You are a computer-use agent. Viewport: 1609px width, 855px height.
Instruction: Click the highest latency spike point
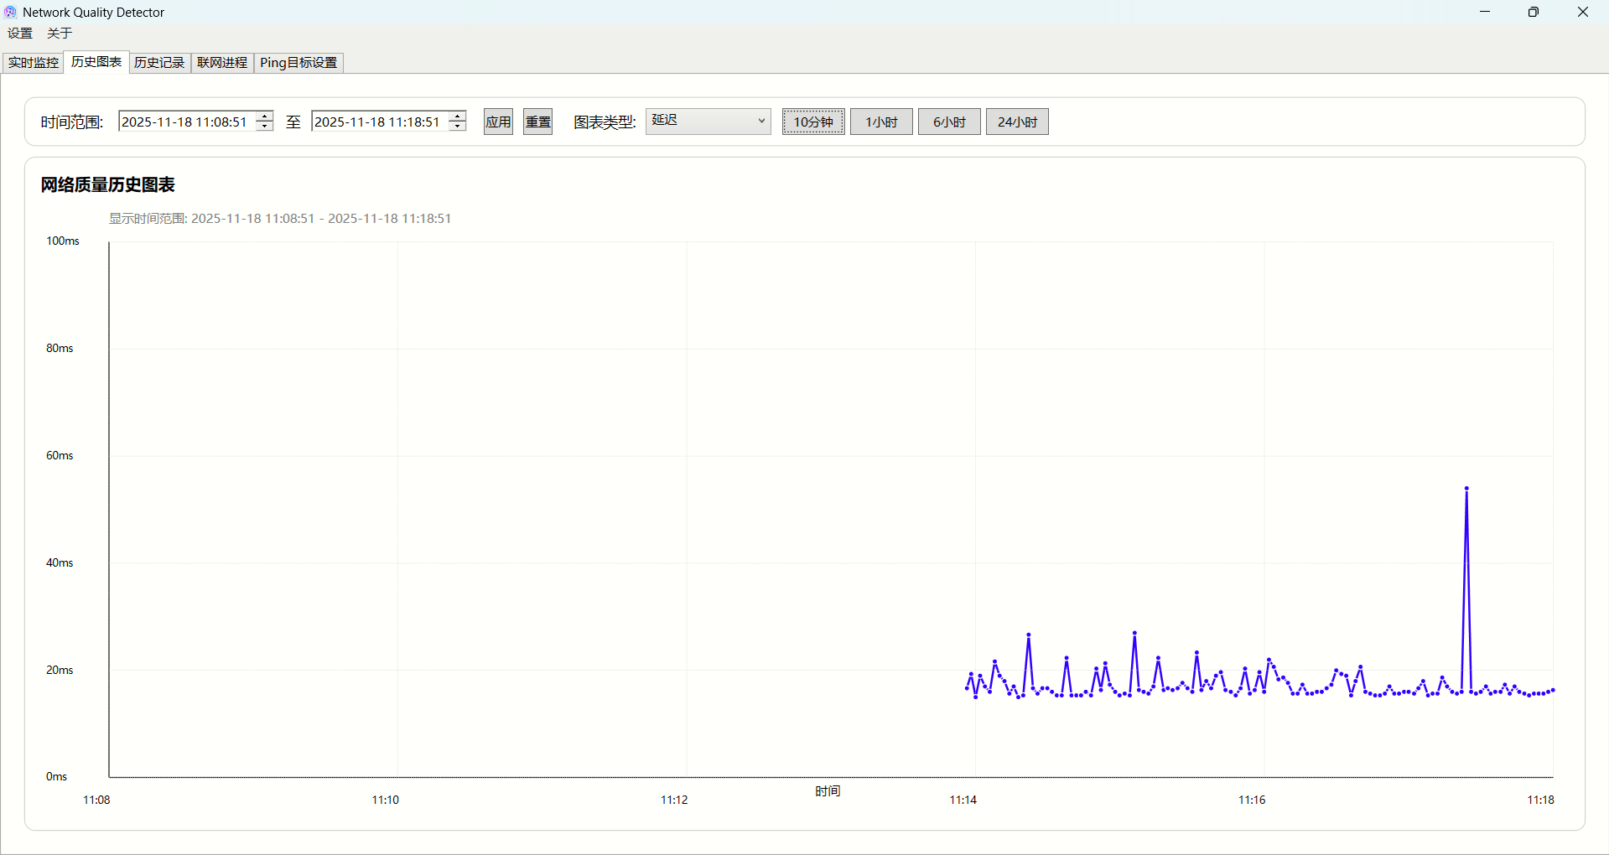pyautogui.click(x=1466, y=488)
